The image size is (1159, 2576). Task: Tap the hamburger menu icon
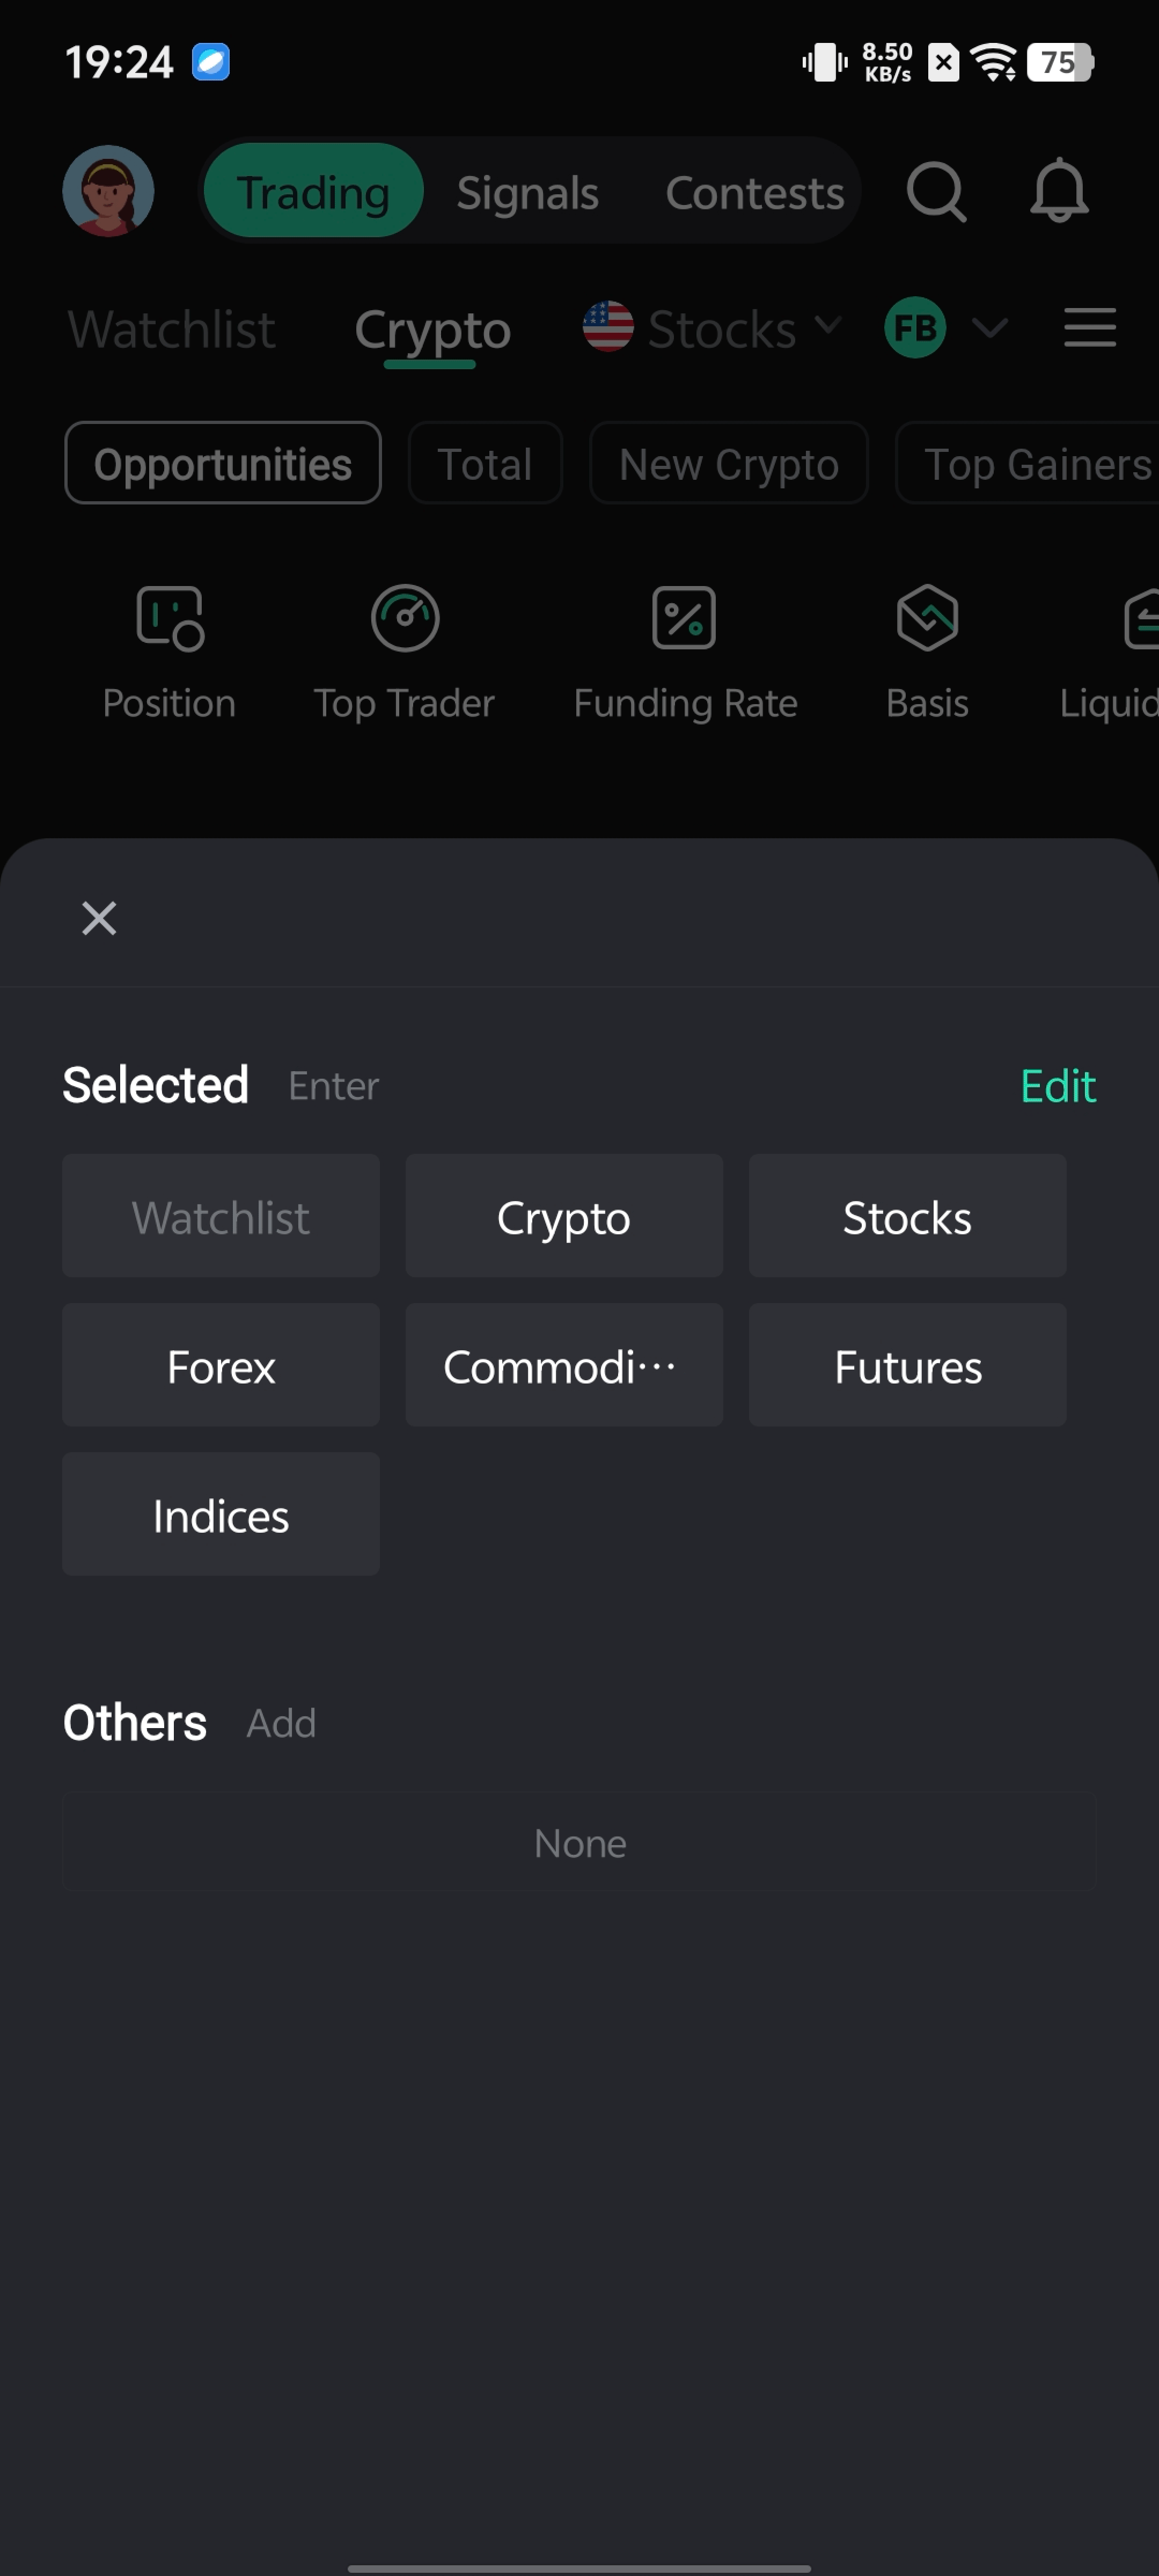point(1089,328)
